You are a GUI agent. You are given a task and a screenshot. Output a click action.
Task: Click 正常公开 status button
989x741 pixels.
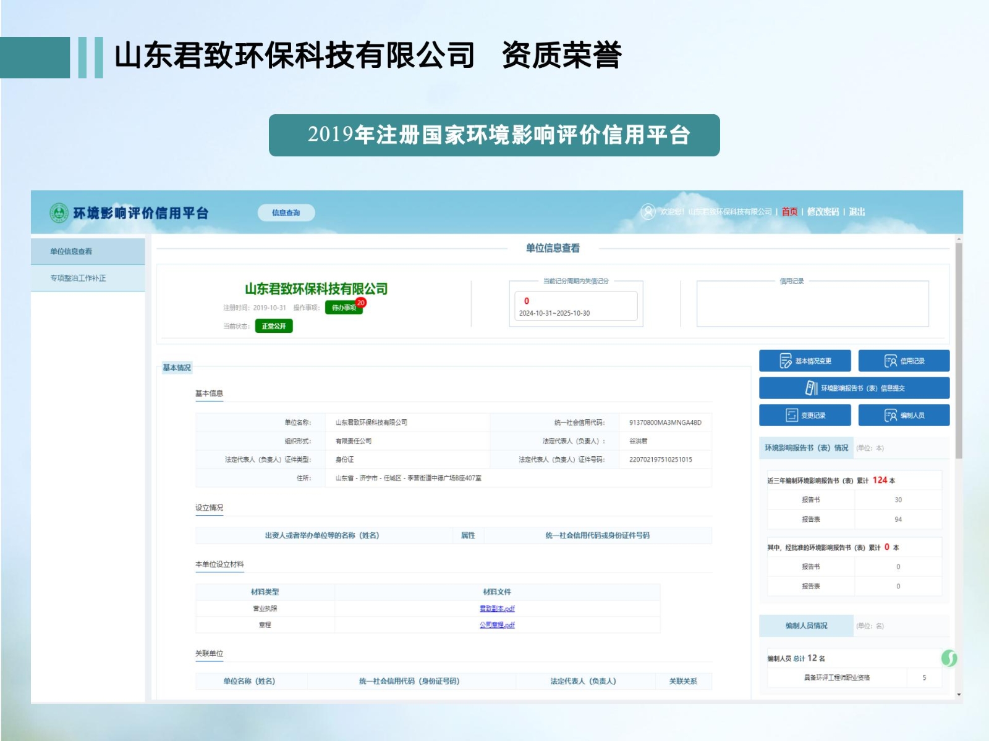pyautogui.click(x=273, y=326)
